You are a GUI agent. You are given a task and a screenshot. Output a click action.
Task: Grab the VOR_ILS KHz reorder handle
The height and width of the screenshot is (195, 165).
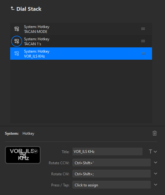click(143, 54)
